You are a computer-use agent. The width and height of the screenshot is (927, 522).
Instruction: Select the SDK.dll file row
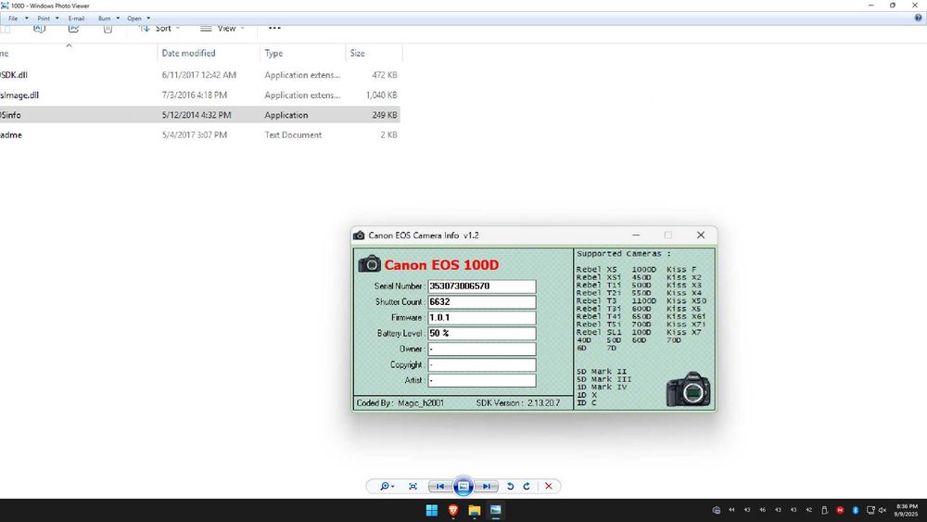coord(200,75)
